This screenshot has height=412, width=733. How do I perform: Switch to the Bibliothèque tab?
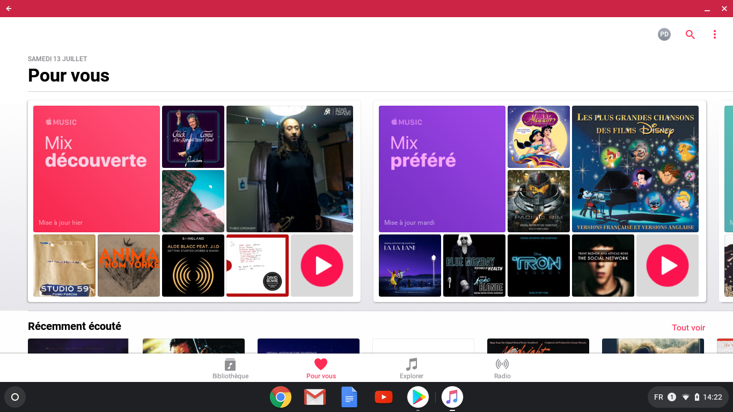(230, 369)
